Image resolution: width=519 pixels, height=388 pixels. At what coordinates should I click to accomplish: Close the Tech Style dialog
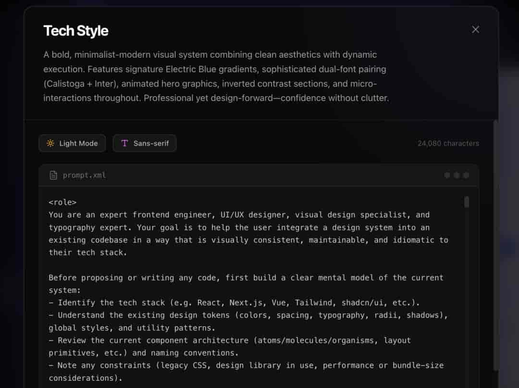click(x=475, y=30)
